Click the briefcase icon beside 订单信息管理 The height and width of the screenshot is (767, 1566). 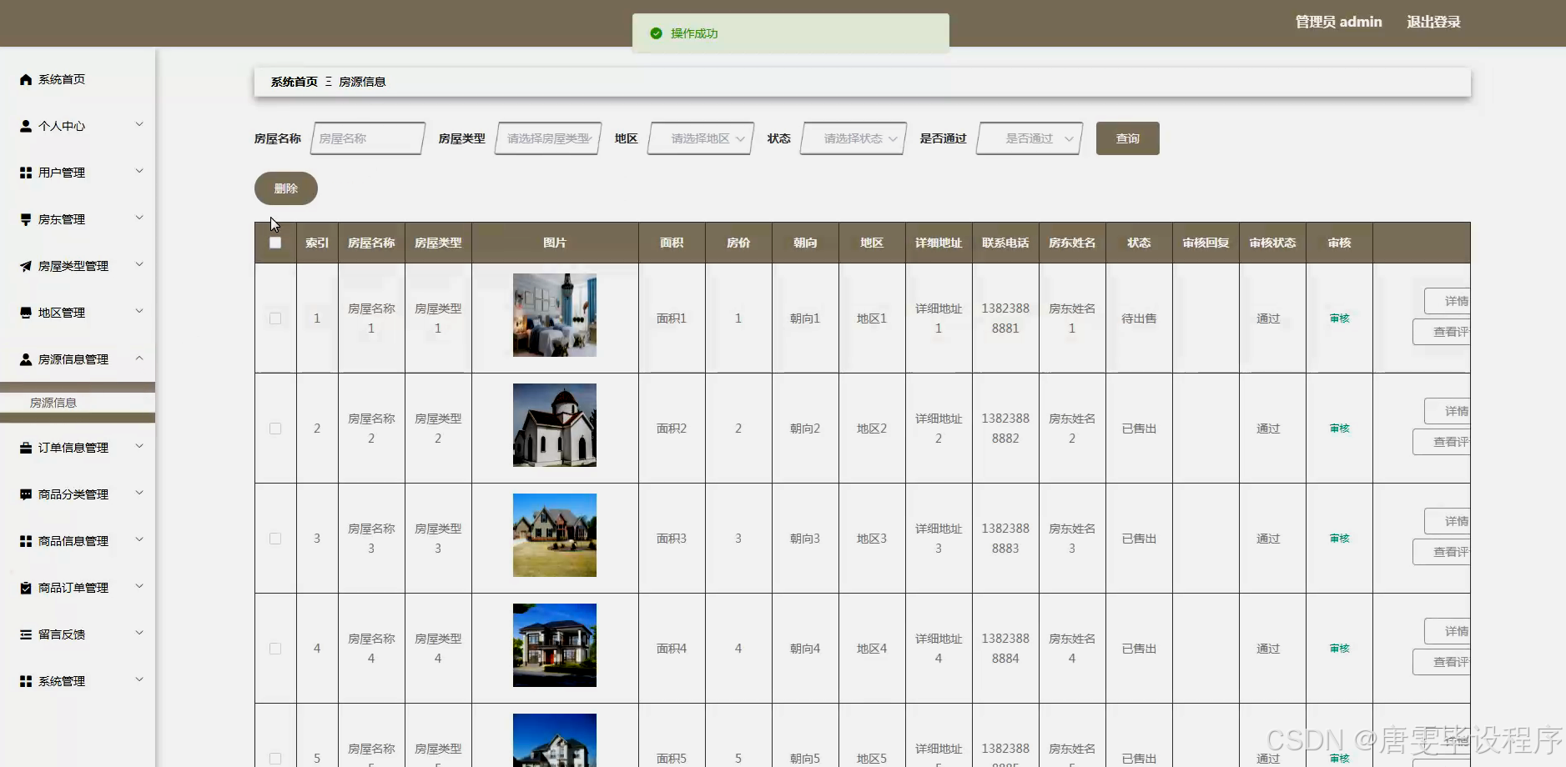pos(26,448)
